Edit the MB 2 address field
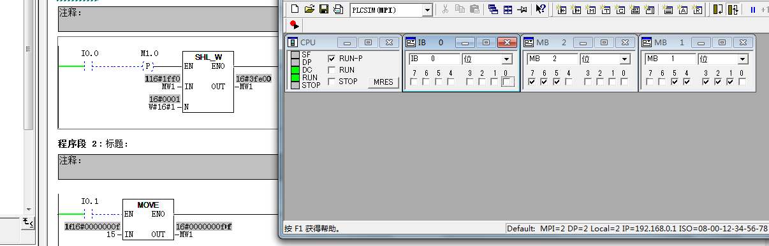This screenshot has width=769, height=246. click(x=552, y=59)
